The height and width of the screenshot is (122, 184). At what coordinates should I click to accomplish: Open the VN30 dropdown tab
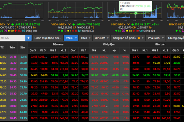[x=71, y=38]
